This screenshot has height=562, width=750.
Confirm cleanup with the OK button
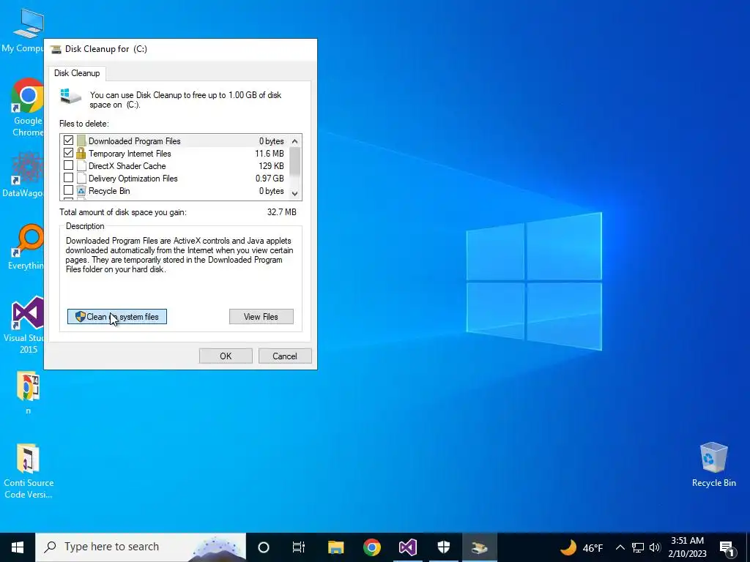226,356
